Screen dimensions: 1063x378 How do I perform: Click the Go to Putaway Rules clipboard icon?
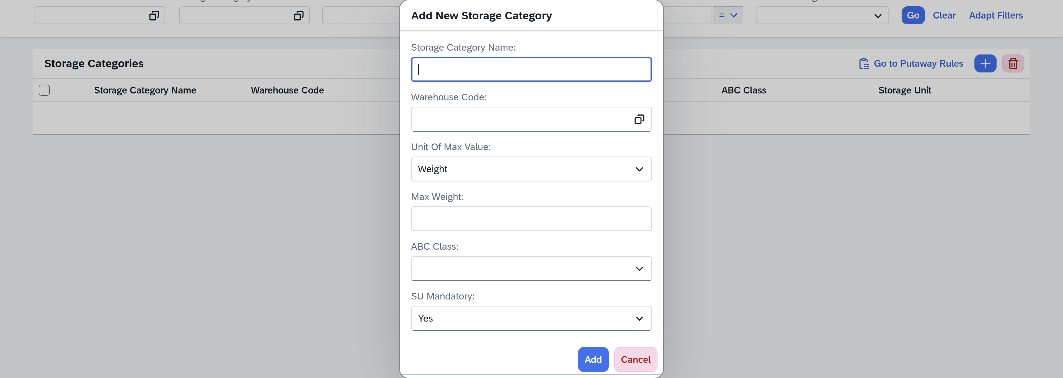(864, 64)
